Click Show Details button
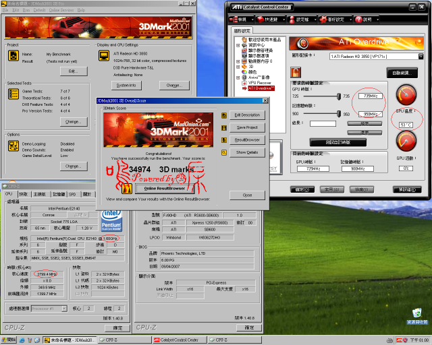The image size is (432, 345). 247,152
